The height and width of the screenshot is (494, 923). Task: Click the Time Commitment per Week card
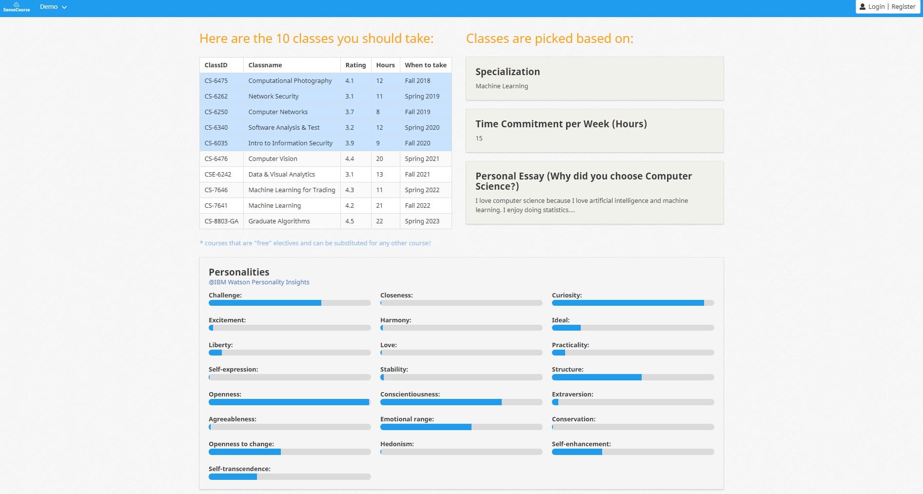[x=594, y=131]
